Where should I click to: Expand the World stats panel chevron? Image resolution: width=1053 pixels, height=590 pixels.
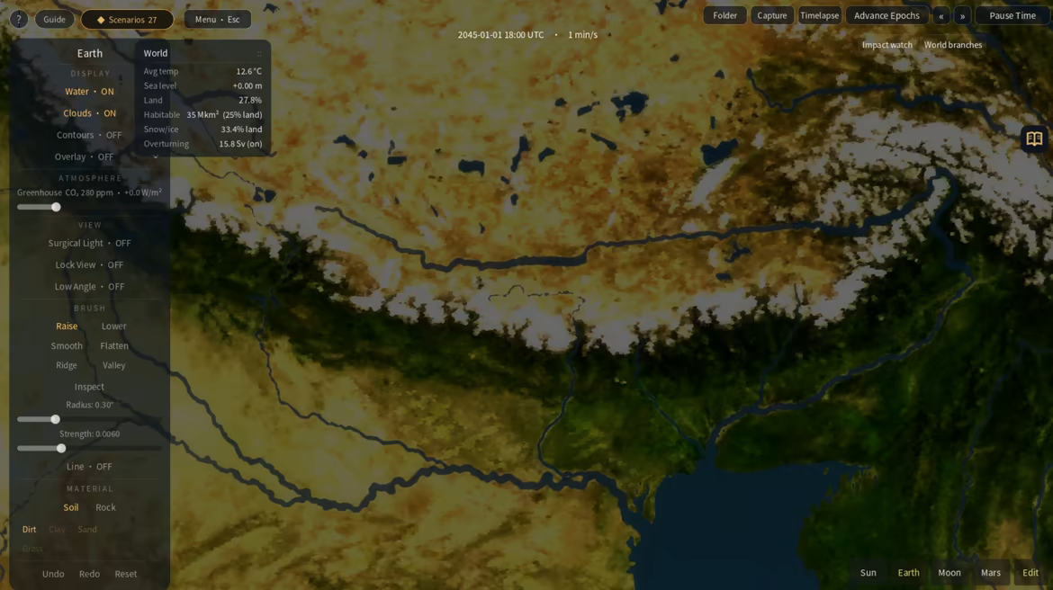156,157
